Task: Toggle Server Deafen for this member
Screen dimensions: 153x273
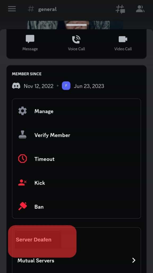Action: pyautogui.click(x=33, y=239)
